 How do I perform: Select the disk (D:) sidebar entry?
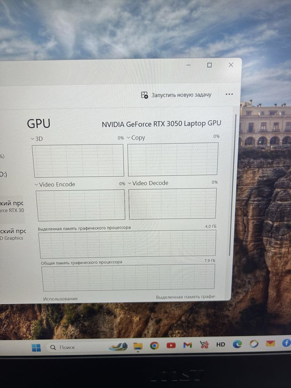coord(3,174)
